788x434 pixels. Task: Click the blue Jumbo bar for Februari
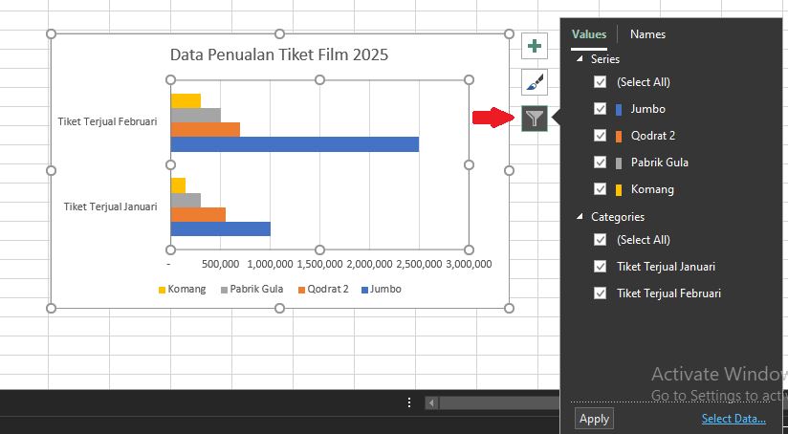295,144
